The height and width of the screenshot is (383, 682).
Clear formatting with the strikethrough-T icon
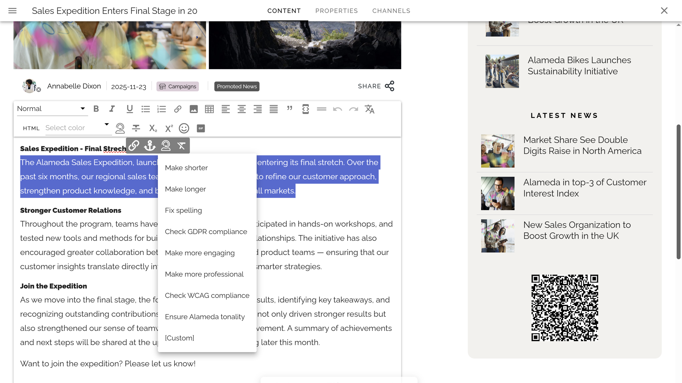(x=181, y=145)
